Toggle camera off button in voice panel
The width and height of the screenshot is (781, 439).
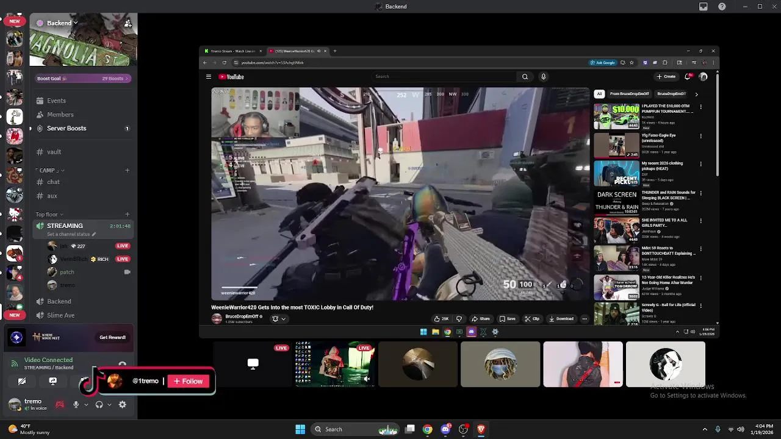tap(22, 381)
